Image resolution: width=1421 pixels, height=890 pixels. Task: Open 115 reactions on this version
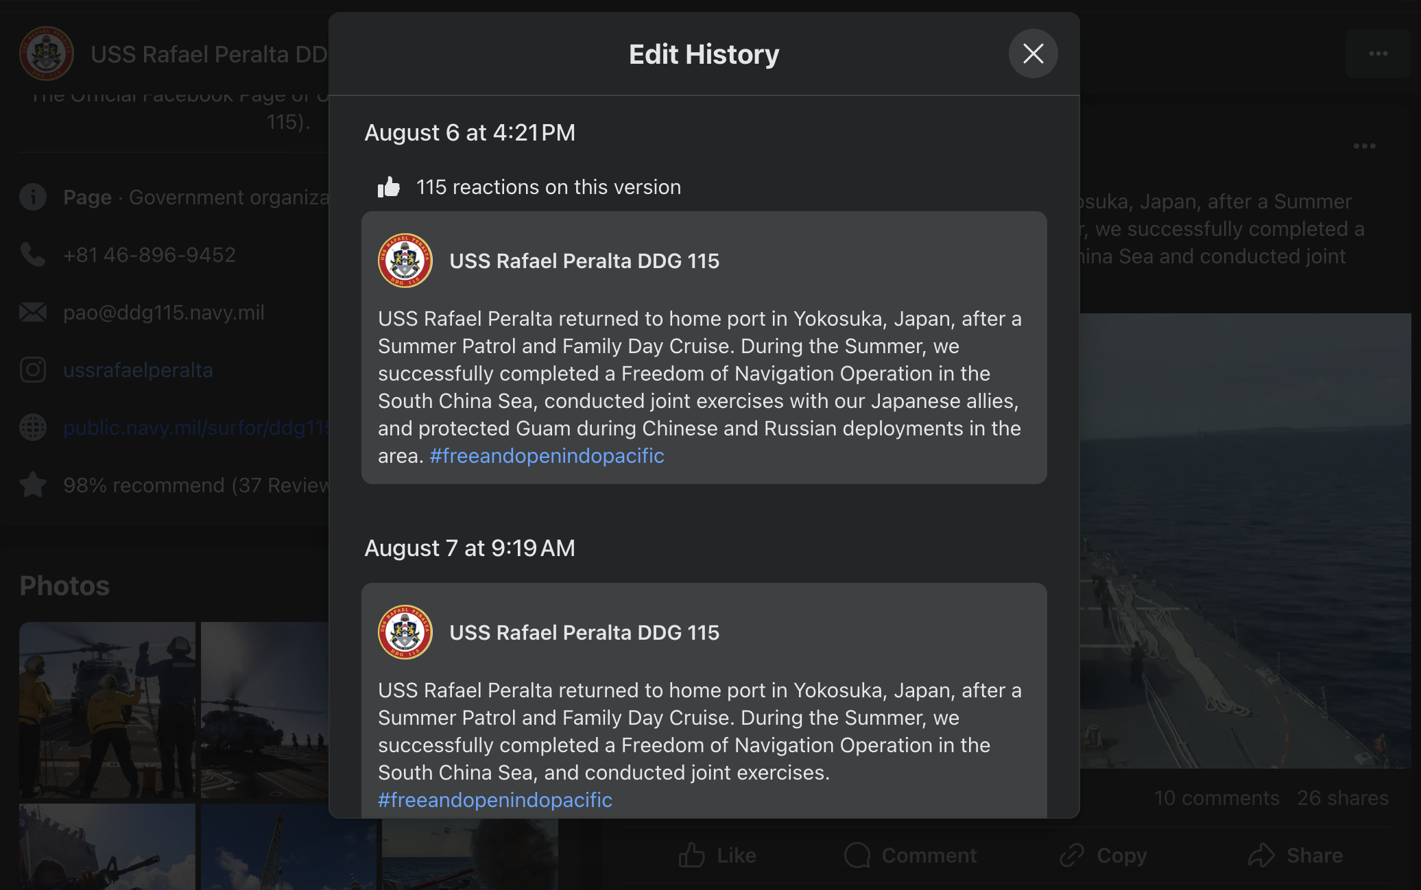549,187
